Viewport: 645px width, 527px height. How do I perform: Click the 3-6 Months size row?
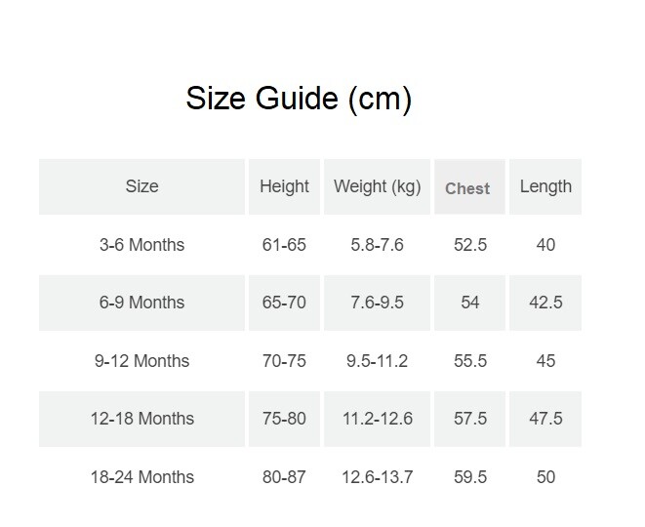tap(141, 245)
